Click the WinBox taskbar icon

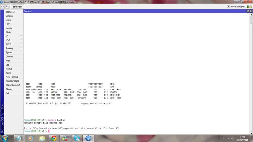click(x=88, y=139)
